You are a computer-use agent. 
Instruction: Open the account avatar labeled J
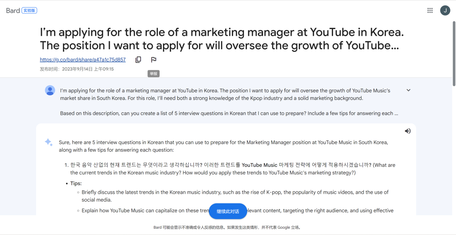tap(445, 11)
